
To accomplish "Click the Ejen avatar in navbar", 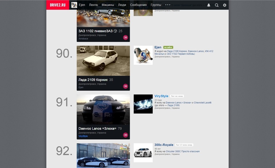I will (x=74, y=5).
